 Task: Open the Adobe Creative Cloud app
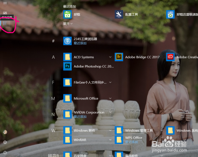pyautogui.click(x=170, y=57)
